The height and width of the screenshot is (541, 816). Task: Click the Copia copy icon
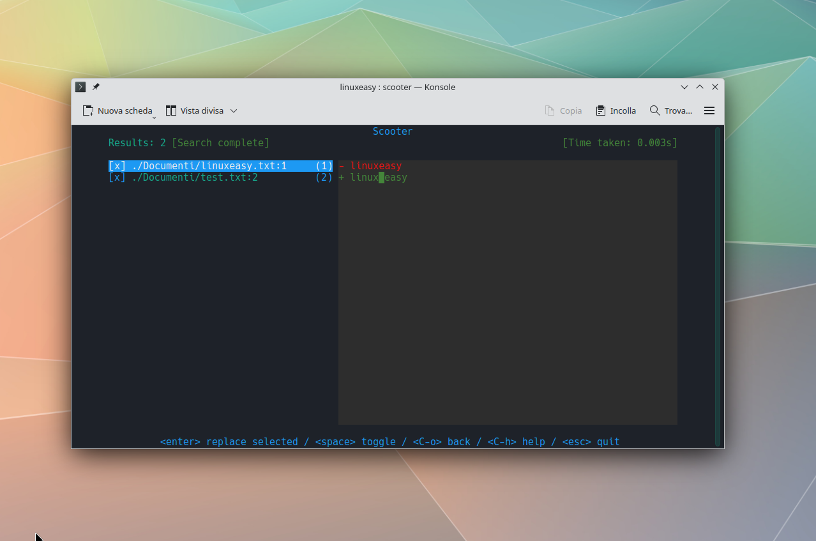(x=550, y=110)
